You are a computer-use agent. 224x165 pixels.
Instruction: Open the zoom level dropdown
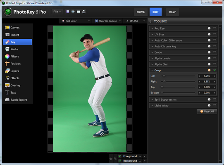(136, 21)
